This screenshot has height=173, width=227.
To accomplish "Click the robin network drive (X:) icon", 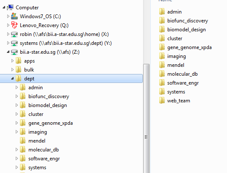I will (x=14, y=34).
